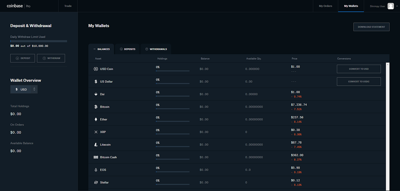This screenshot has height=191, width=400.
Task: Click the Bitcoin Cash asset icon
Action: point(96,157)
